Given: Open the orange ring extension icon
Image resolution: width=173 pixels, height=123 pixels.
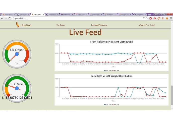Looking at the screenshot, I should tap(159, 18).
